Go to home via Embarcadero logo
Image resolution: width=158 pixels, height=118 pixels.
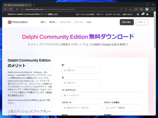tap(18, 22)
